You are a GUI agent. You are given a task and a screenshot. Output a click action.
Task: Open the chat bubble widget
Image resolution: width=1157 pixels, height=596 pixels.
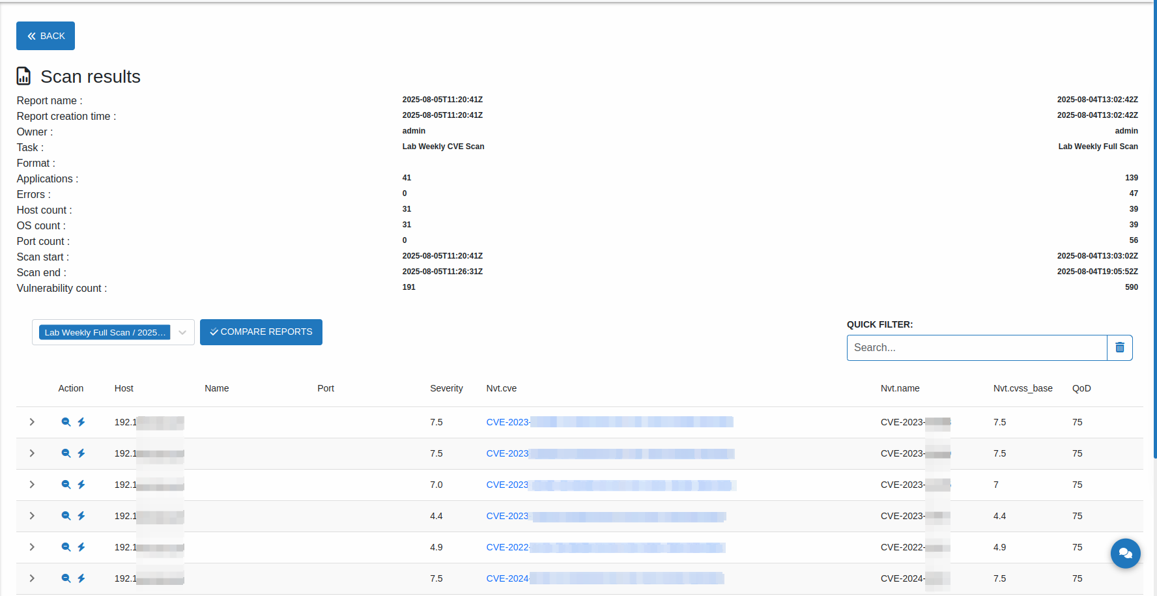[1125, 554]
